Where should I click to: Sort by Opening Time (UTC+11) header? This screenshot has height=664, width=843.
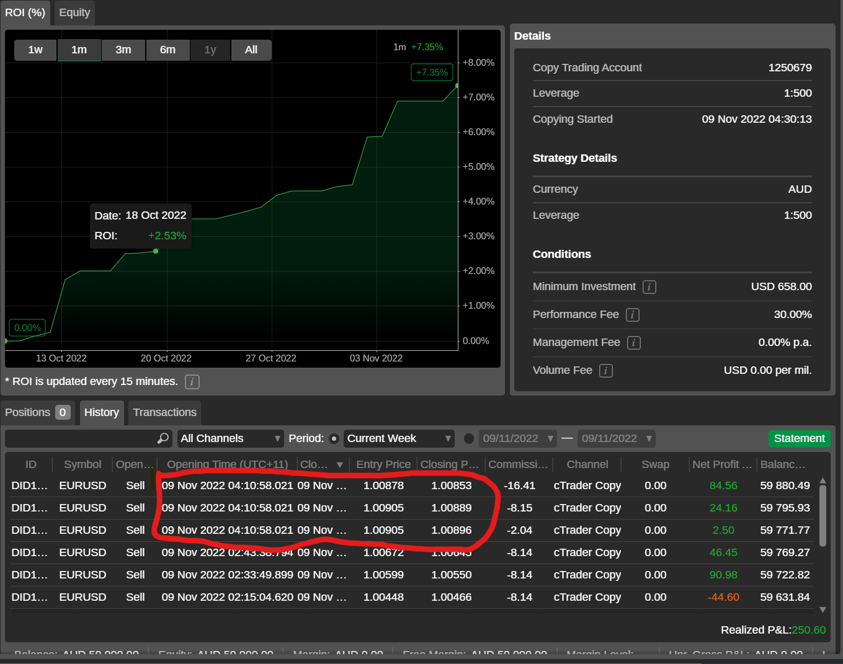pos(227,465)
